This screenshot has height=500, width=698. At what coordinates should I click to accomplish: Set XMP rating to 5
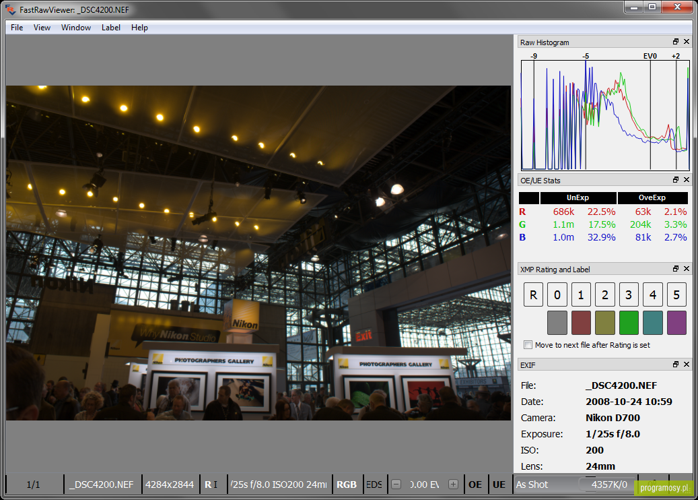click(676, 294)
